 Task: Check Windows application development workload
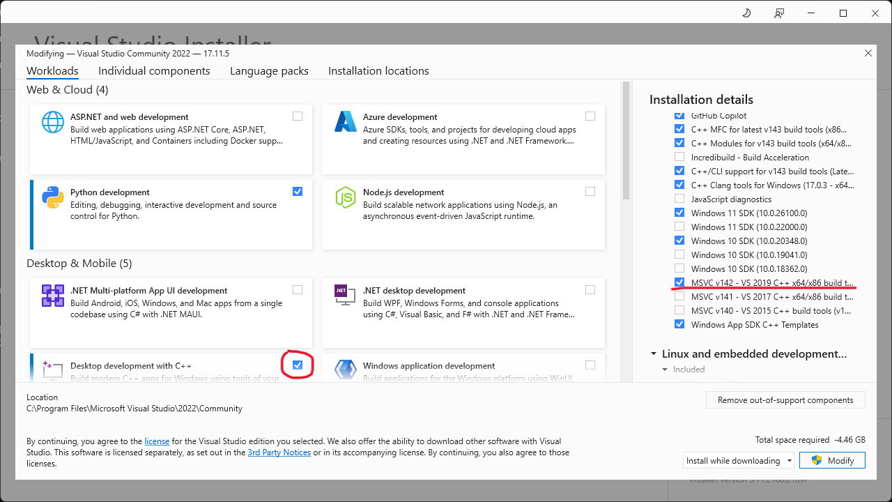point(590,365)
